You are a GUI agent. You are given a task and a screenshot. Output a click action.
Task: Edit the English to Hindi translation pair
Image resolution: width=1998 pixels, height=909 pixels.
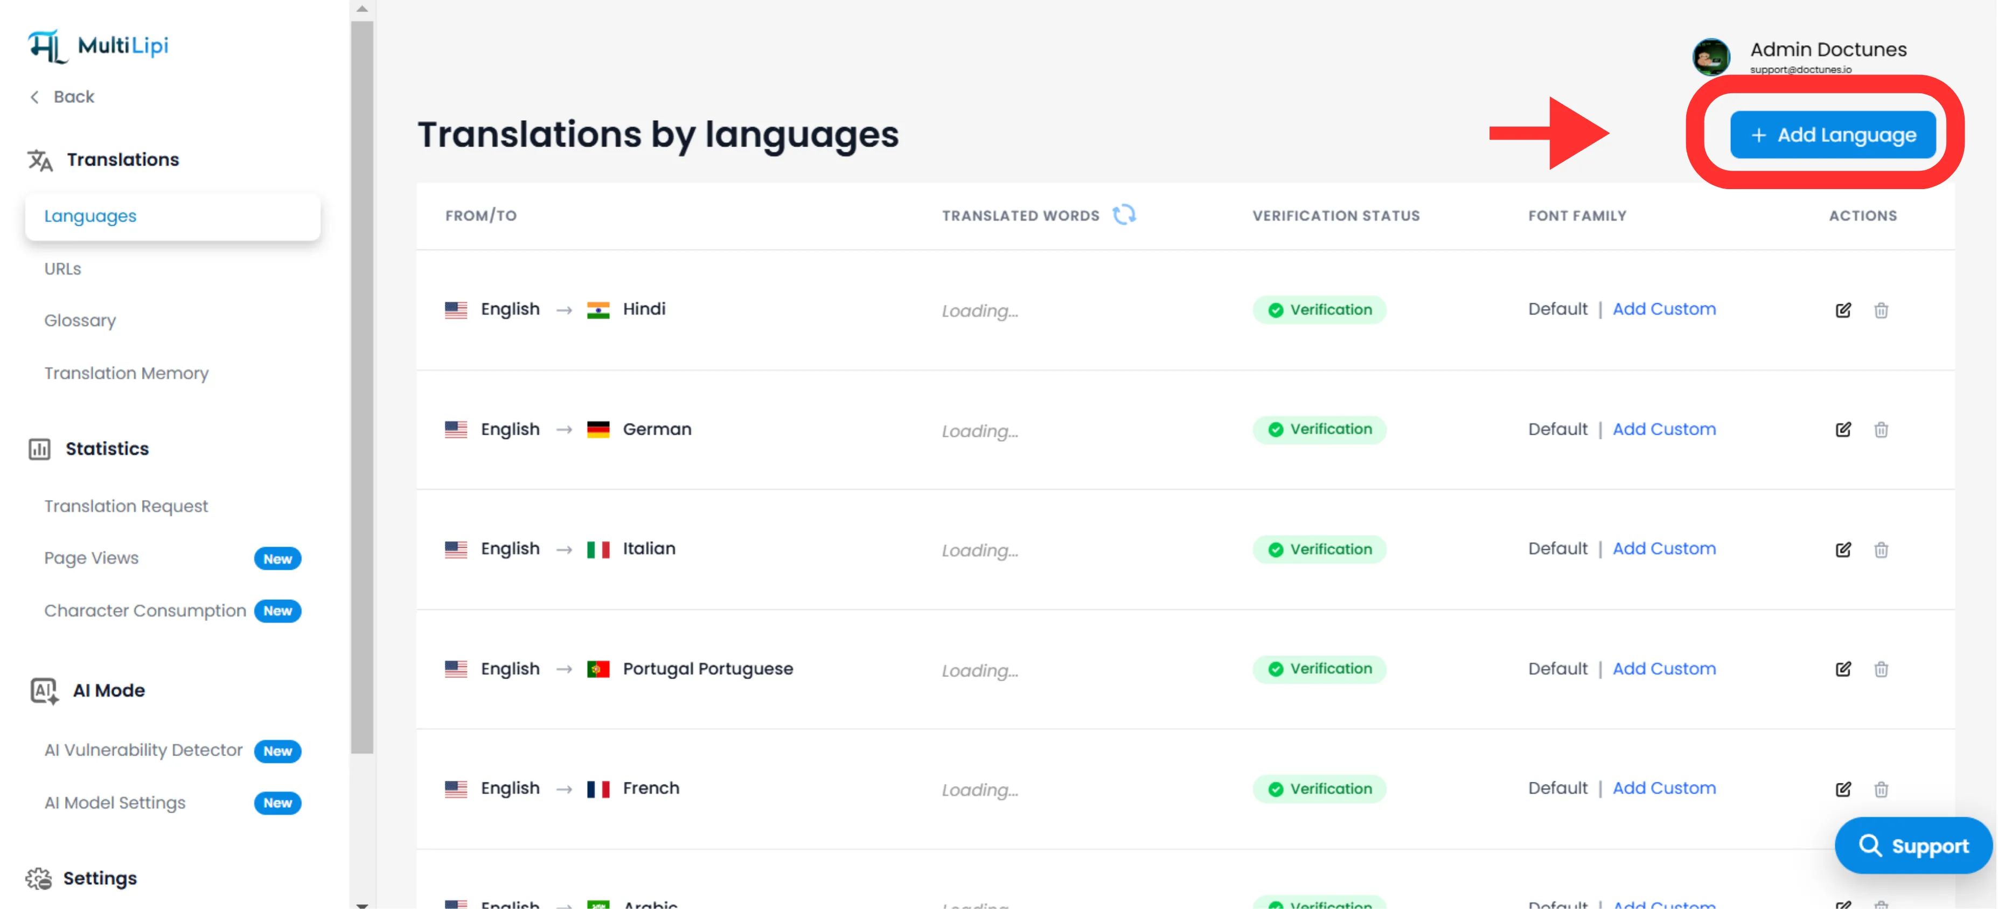[1843, 310]
